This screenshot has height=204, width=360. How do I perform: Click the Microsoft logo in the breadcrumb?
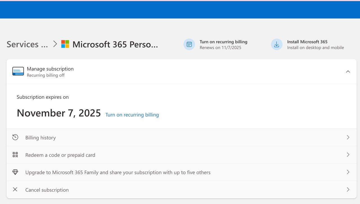(x=65, y=44)
